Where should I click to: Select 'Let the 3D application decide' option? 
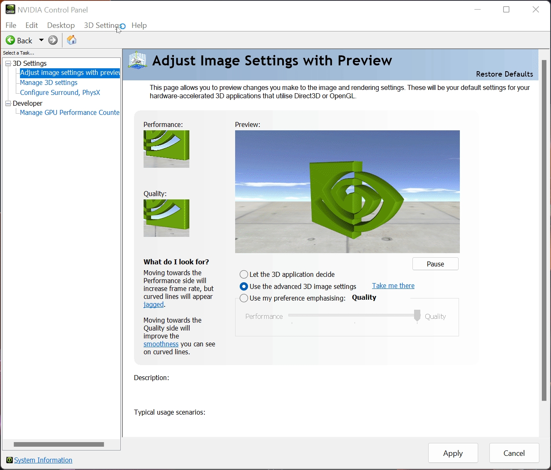click(x=244, y=274)
